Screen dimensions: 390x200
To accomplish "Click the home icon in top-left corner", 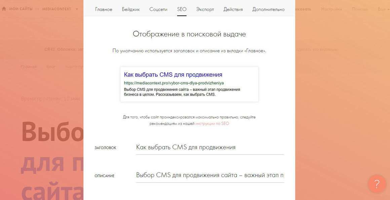I will (4, 9).
